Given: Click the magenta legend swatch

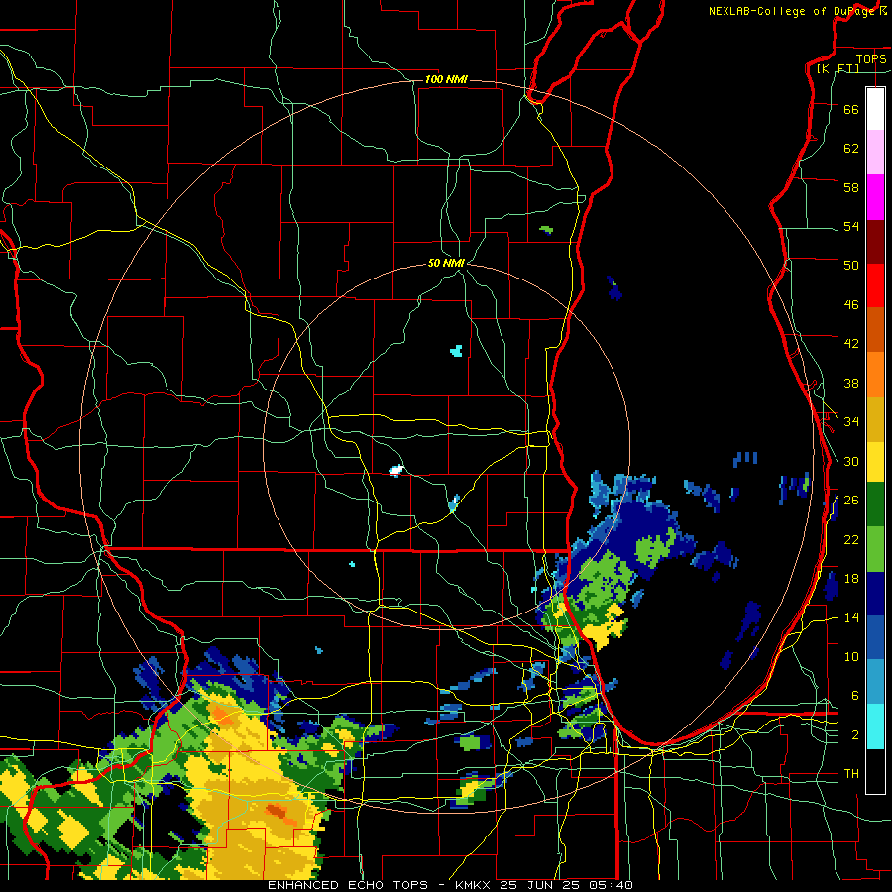Looking at the screenshot, I should [875, 197].
